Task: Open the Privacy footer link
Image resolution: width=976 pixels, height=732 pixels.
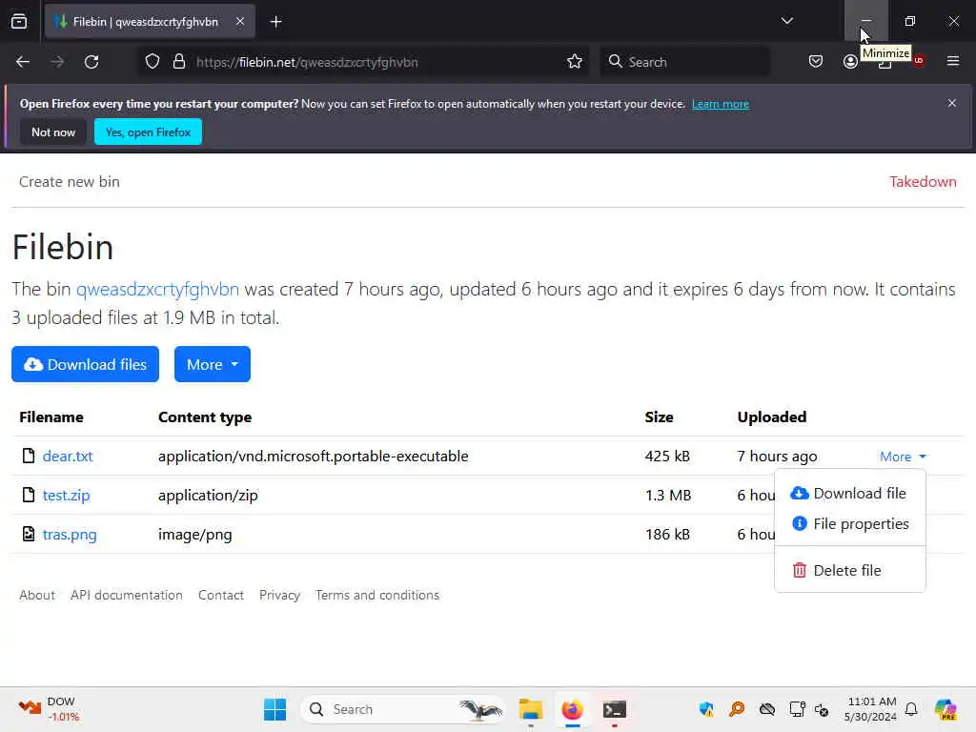Action: tap(279, 595)
